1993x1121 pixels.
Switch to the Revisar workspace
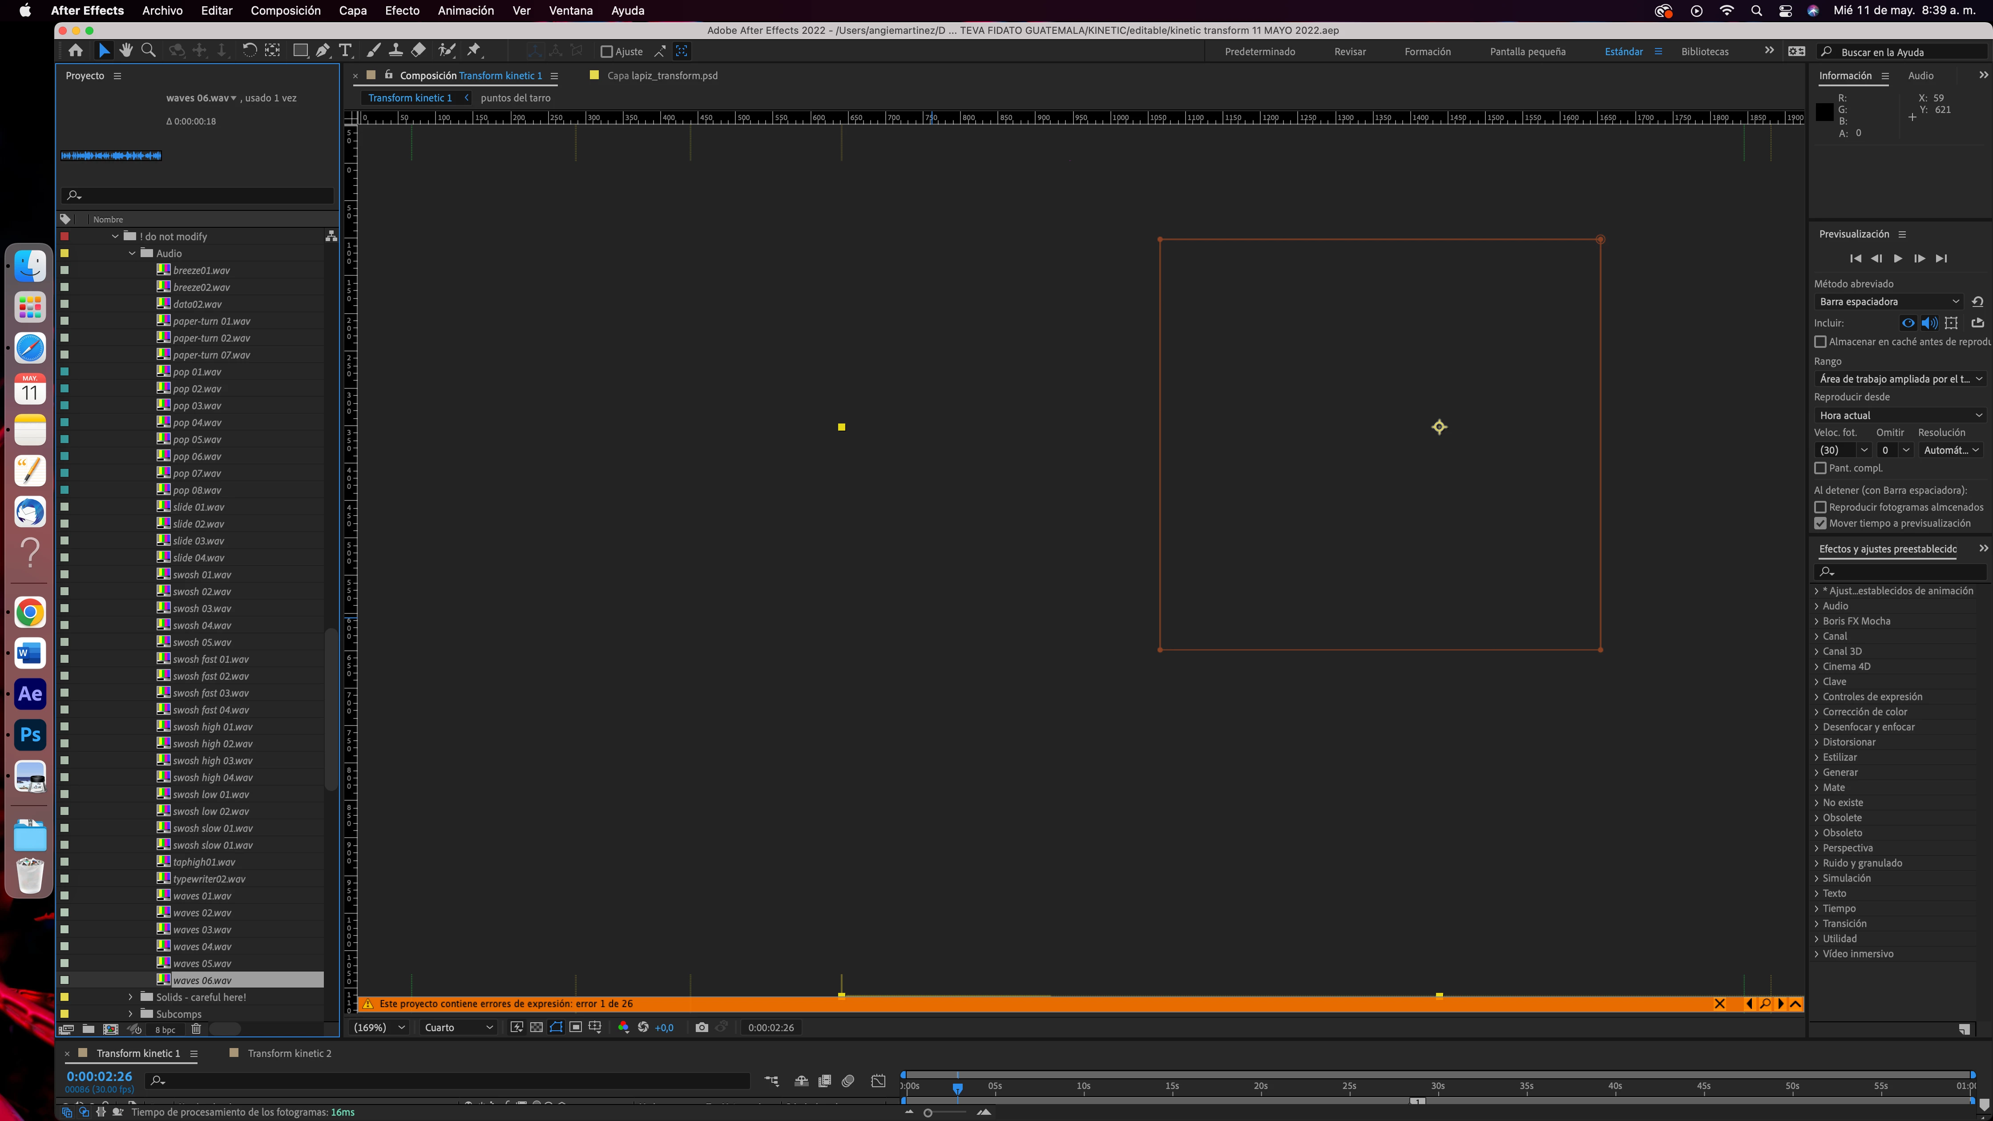[1349, 52]
